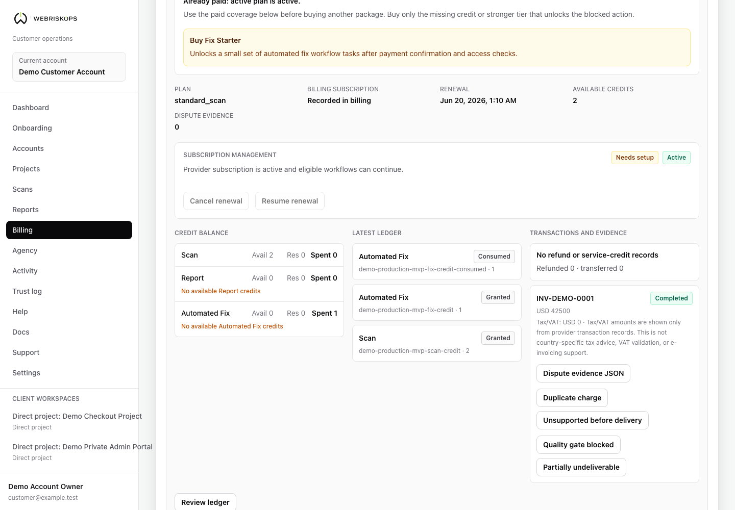Open the Automated Fix Consumed ledger entry
Image resolution: width=735 pixels, height=510 pixels.
click(x=436, y=262)
